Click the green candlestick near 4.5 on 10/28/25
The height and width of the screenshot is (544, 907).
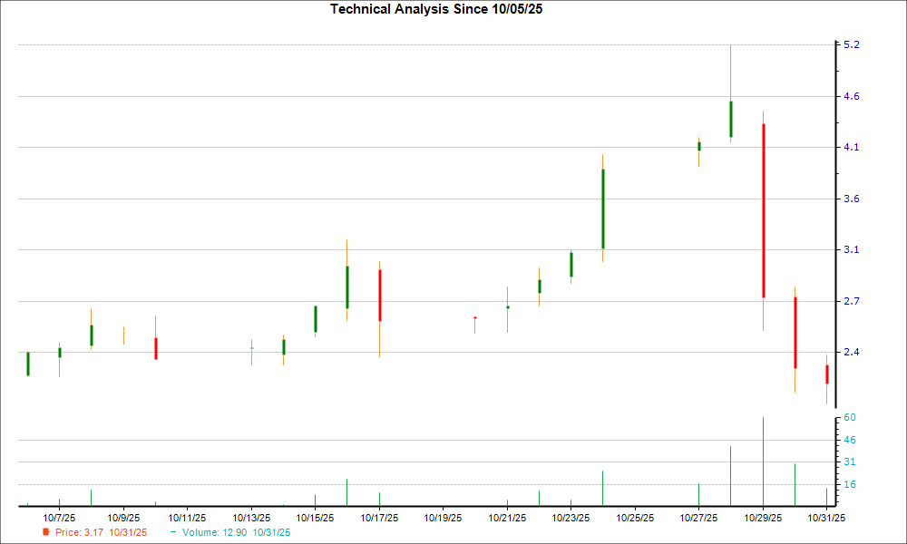[x=731, y=118]
